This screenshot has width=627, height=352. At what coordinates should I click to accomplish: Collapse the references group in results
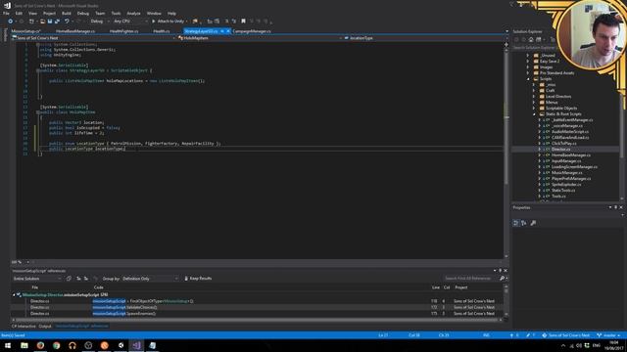coord(14,295)
